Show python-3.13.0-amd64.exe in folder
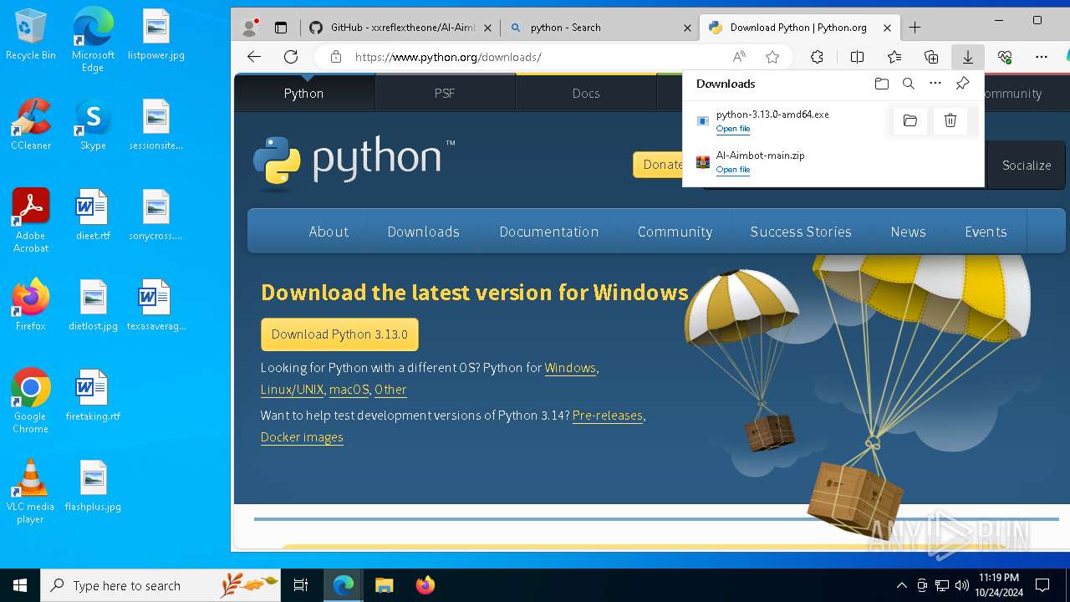Viewport: 1070px width, 602px height. [910, 120]
